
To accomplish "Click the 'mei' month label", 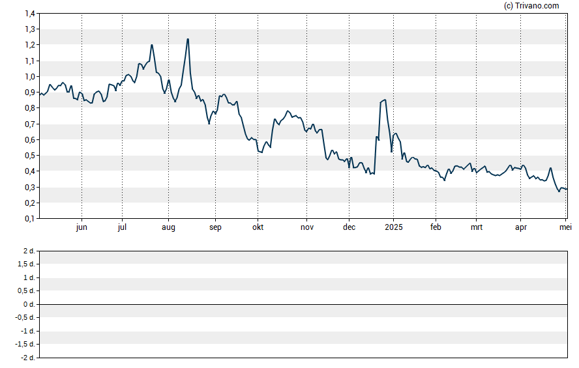I will click(x=565, y=227).
